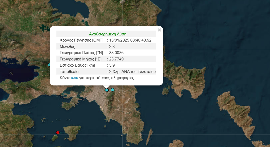Select the cyan marker at the popup's left edge
Viewport: 270px width, 147px height.
coord(49,65)
